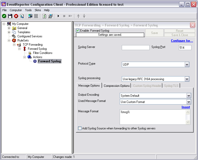Close the Forward Syslog panel with red X

[x=193, y=25]
